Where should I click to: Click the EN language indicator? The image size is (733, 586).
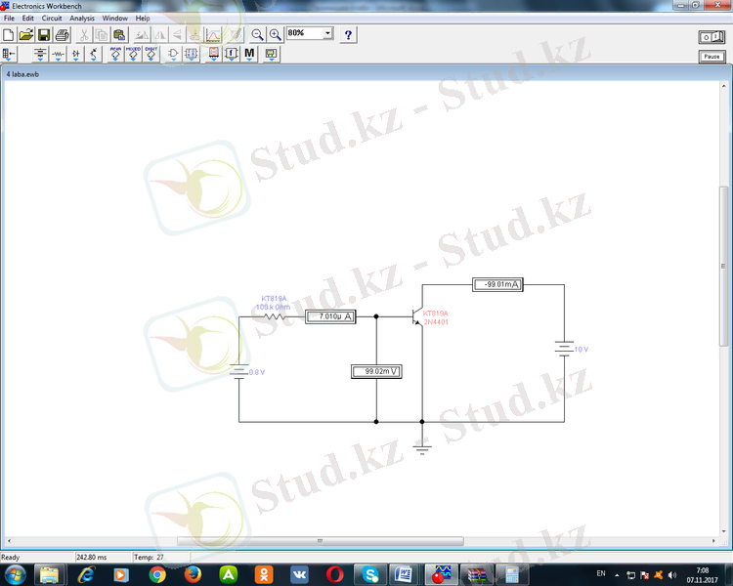601,573
